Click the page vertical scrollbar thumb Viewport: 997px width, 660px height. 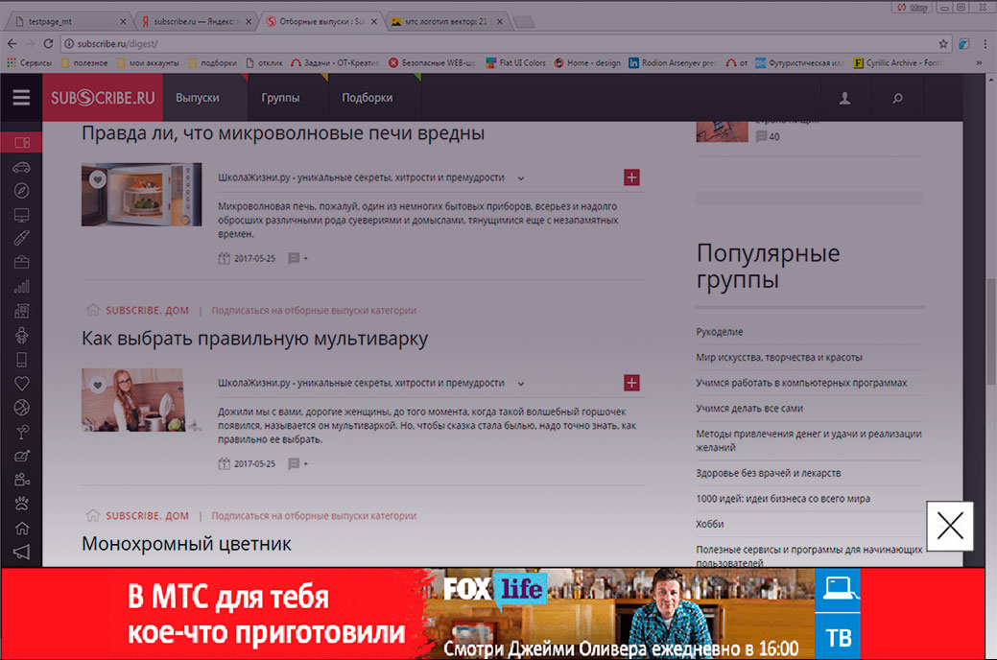point(990,331)
